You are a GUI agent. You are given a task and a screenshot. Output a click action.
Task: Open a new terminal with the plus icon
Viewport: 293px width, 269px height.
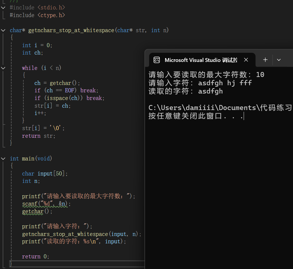coord(265,60)
